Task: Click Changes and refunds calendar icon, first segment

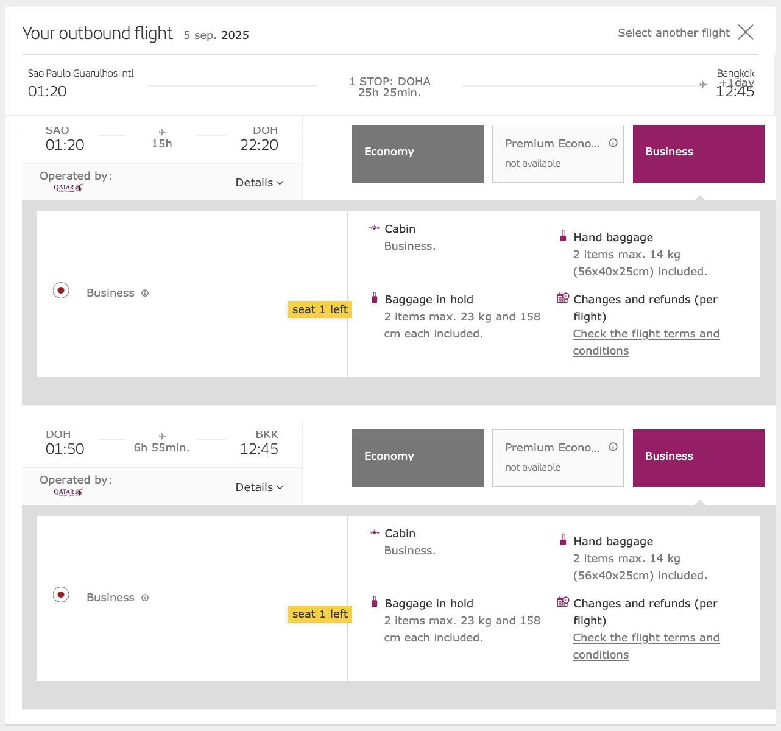Action: pyautogui.click(x=563, y=298)
